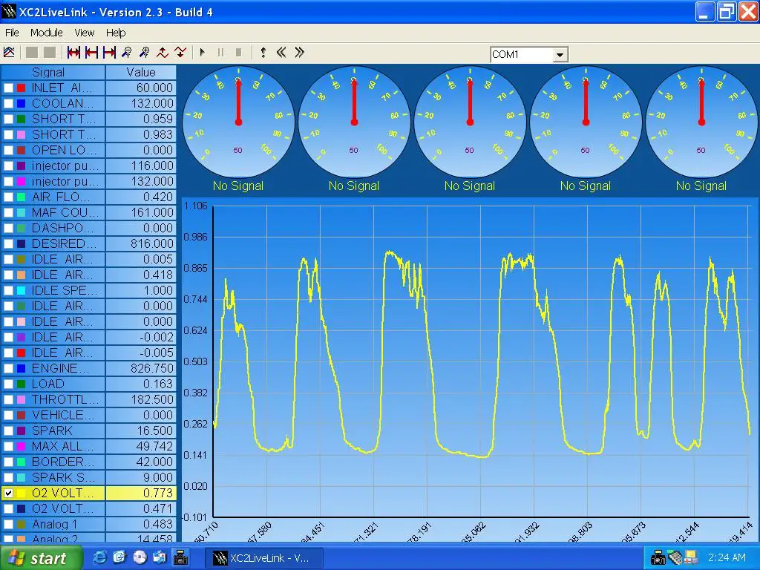Open Internet Explorer from quick launch

tap(100, 557)
